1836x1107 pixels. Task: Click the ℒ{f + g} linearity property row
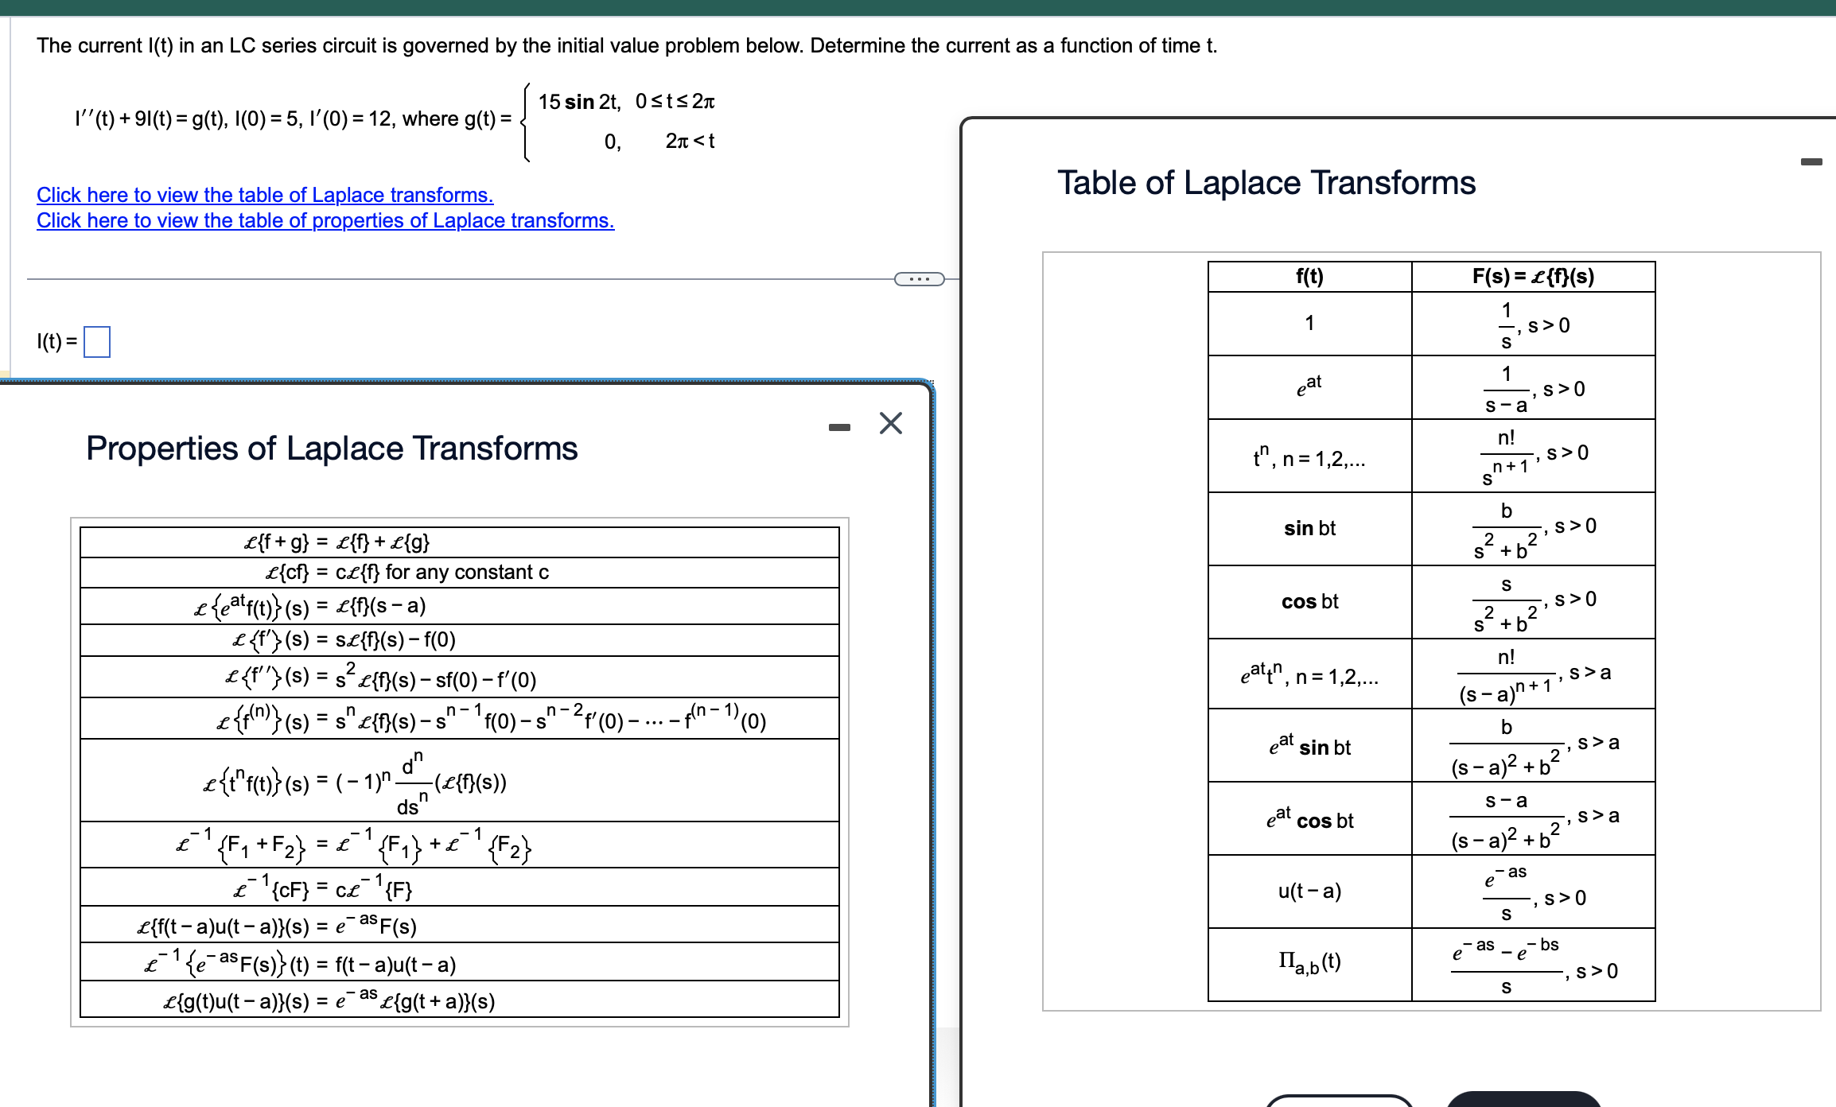(x=336, y=542)
